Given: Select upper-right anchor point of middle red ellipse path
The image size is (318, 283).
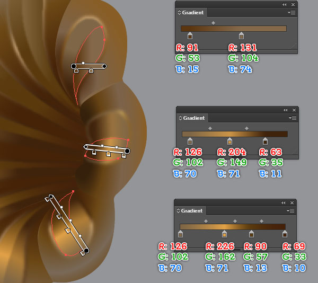Looking at the screenshot, I should (128, 140).
